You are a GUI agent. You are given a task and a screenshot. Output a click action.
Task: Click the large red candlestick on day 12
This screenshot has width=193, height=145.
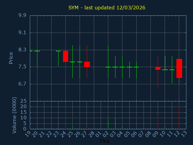[x=179, y=68]
